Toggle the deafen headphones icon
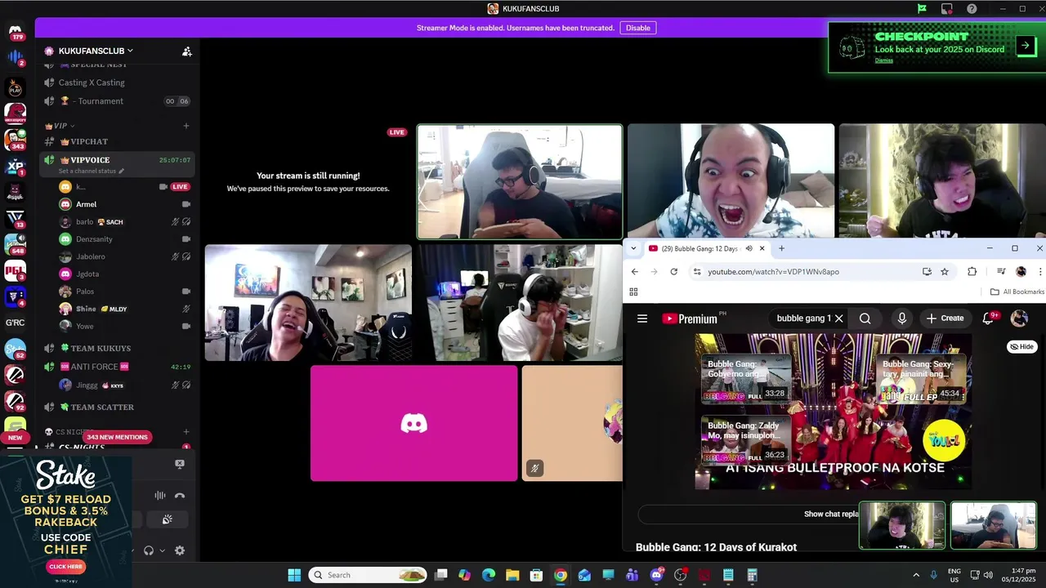The width and height of the screenshot is (1046, 588). pyautogui.click(x=149, y=550)
